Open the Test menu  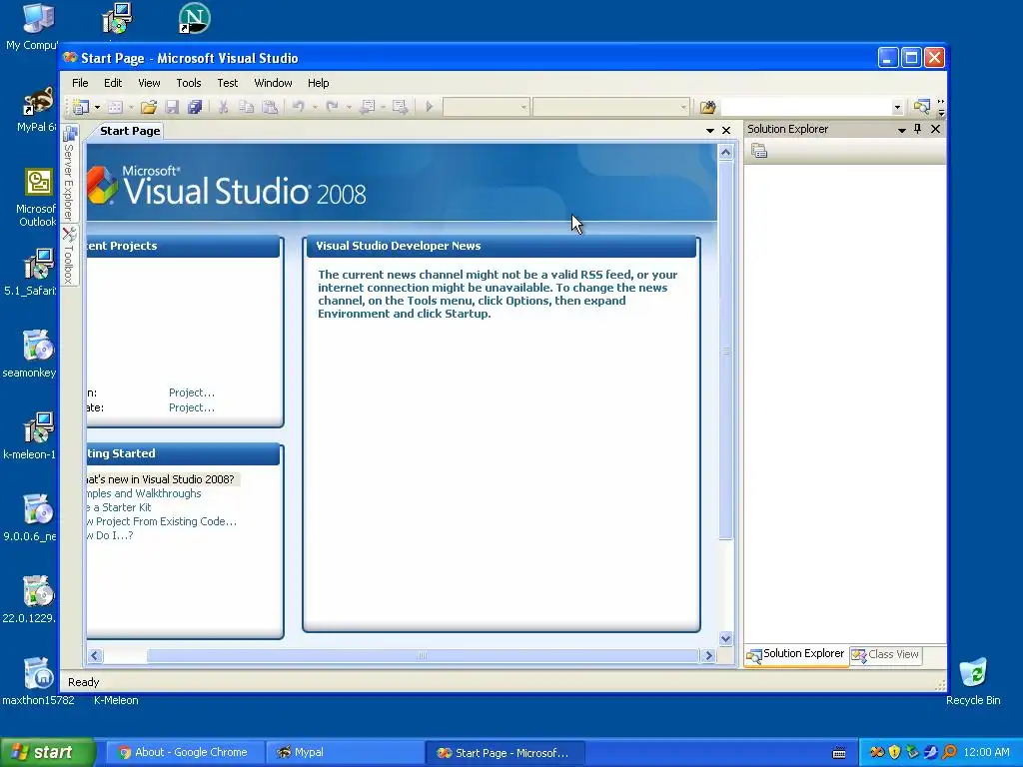click(228, 83)
